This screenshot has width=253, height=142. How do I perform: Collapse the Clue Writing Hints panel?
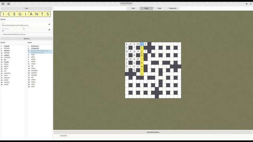point(153,132)
